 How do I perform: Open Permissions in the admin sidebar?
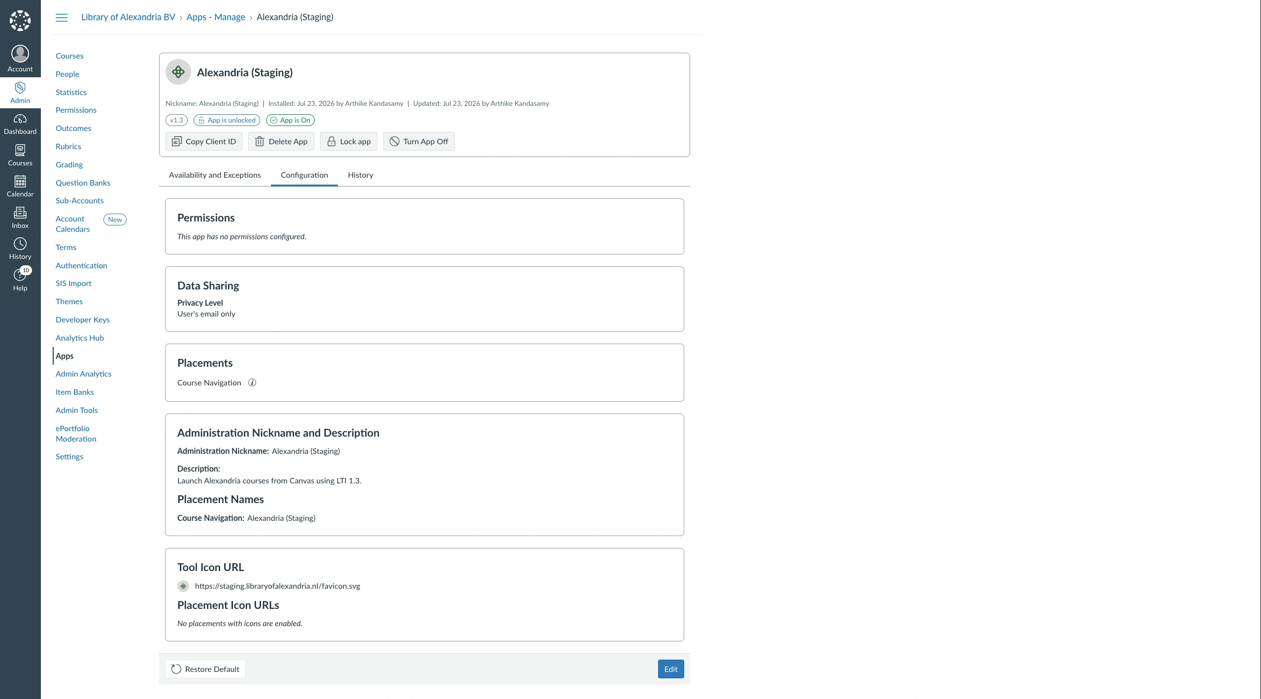click(x=76, y=110)
